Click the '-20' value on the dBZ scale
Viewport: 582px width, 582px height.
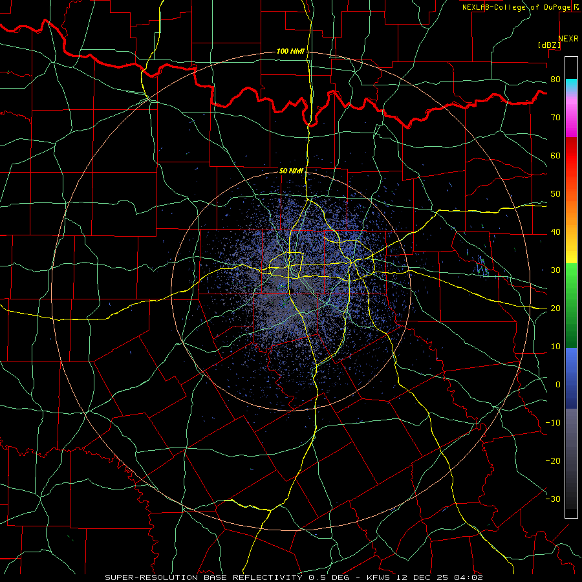pos(553,461)
